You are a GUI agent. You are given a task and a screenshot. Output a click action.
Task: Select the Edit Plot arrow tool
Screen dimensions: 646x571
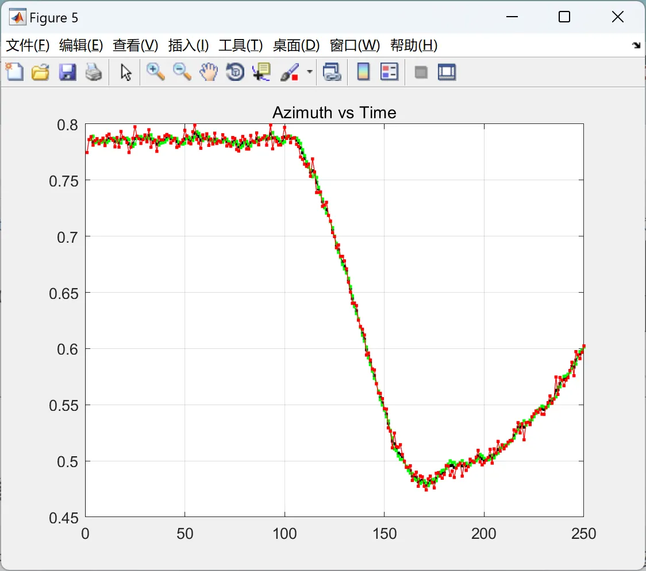click(126, 72)
